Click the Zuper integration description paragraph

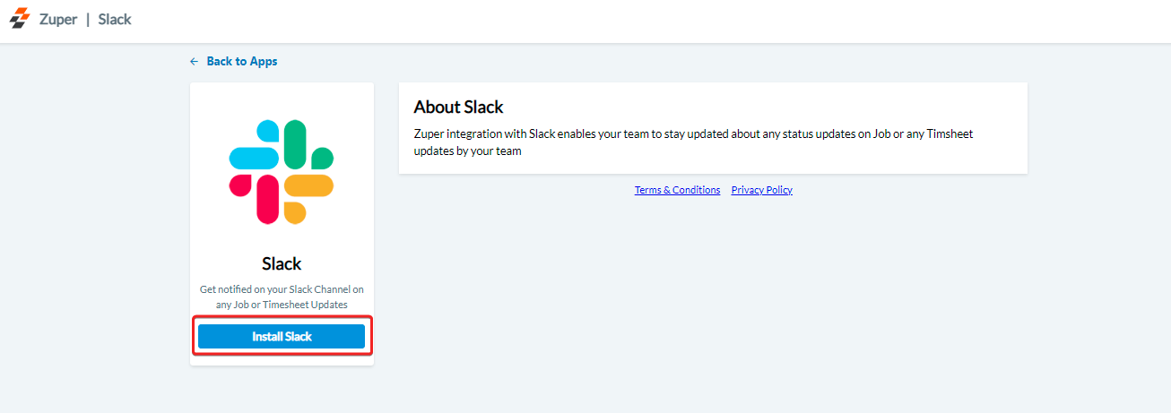coord(693,142)
